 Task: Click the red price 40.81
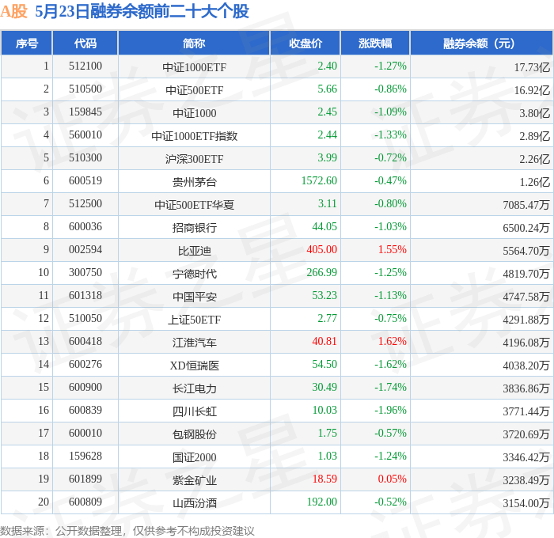(x=324, y=342)
